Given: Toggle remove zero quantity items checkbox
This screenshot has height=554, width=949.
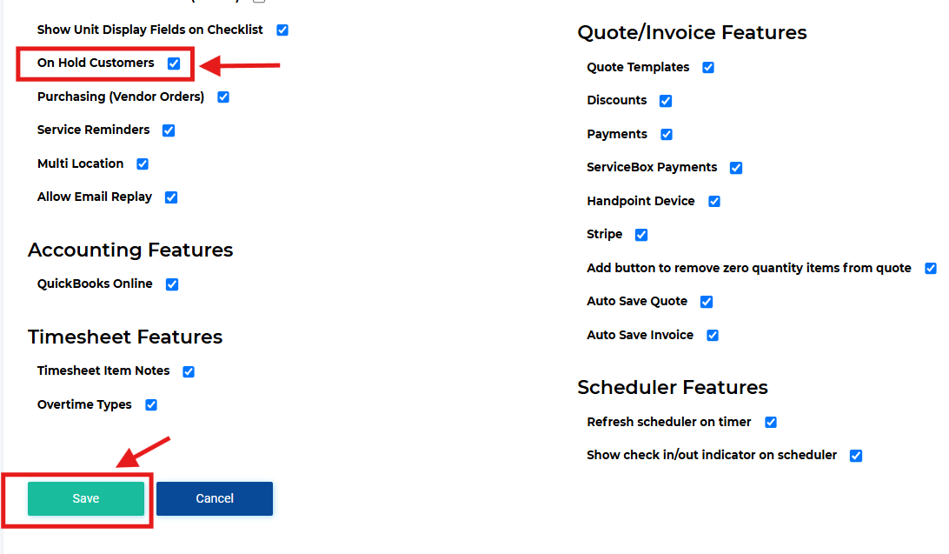Looking at the screenshot, I should tap(930, 268).
